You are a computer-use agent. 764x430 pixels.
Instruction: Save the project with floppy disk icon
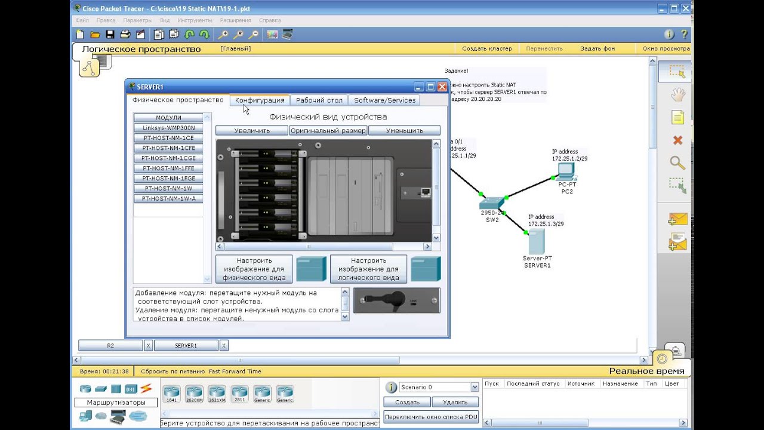click(110, 35)
